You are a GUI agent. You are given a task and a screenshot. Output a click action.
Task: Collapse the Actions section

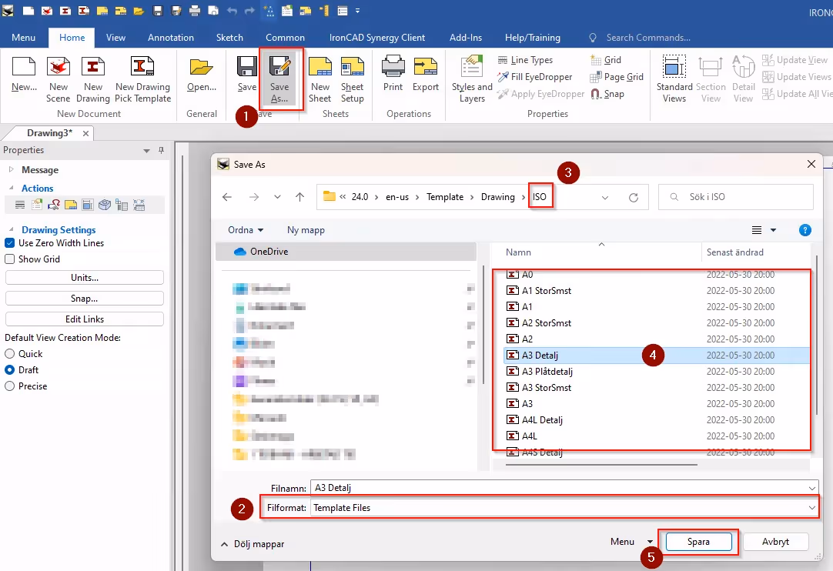coord(11,188)
